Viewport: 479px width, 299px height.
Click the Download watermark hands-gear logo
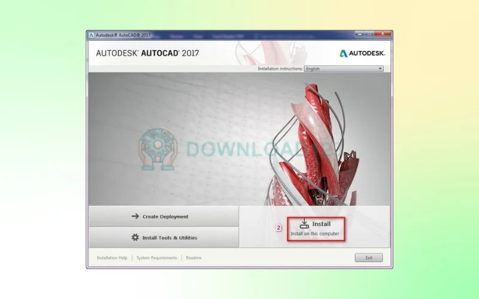[158, 147]
